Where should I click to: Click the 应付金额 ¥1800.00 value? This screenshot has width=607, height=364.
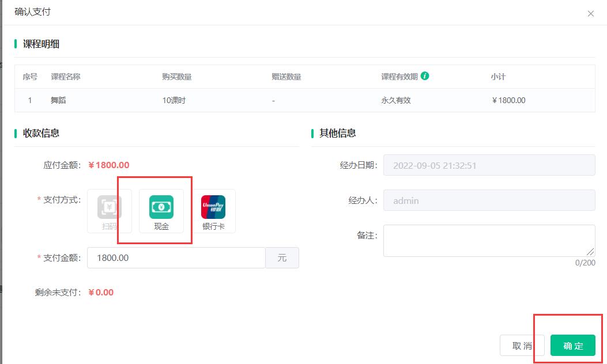(x=109, y=165)
